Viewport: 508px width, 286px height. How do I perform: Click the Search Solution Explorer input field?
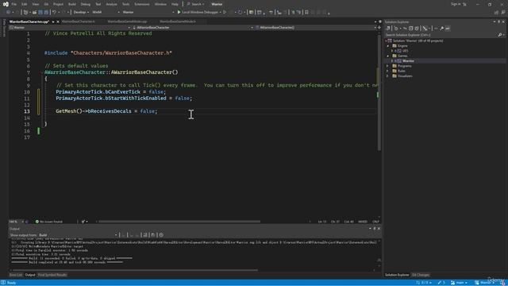coord(441,35)
